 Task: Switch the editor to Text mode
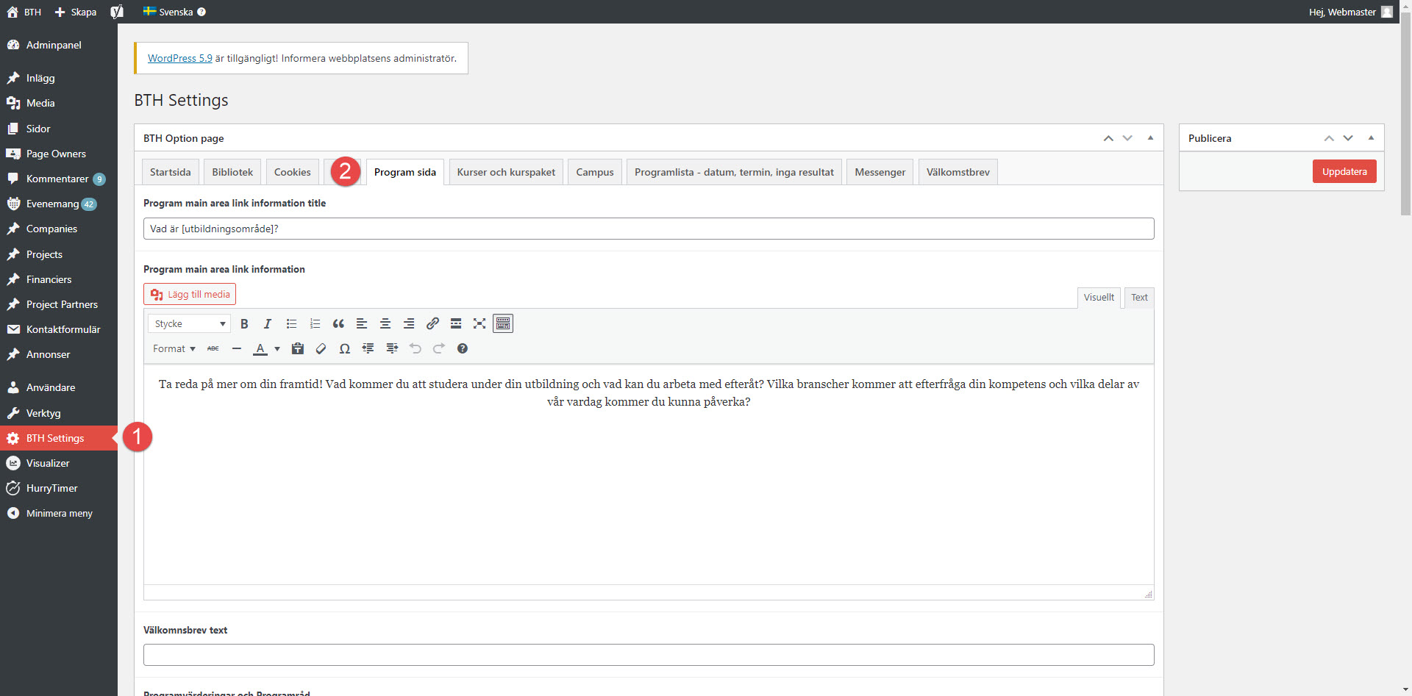pos(1139,298)
